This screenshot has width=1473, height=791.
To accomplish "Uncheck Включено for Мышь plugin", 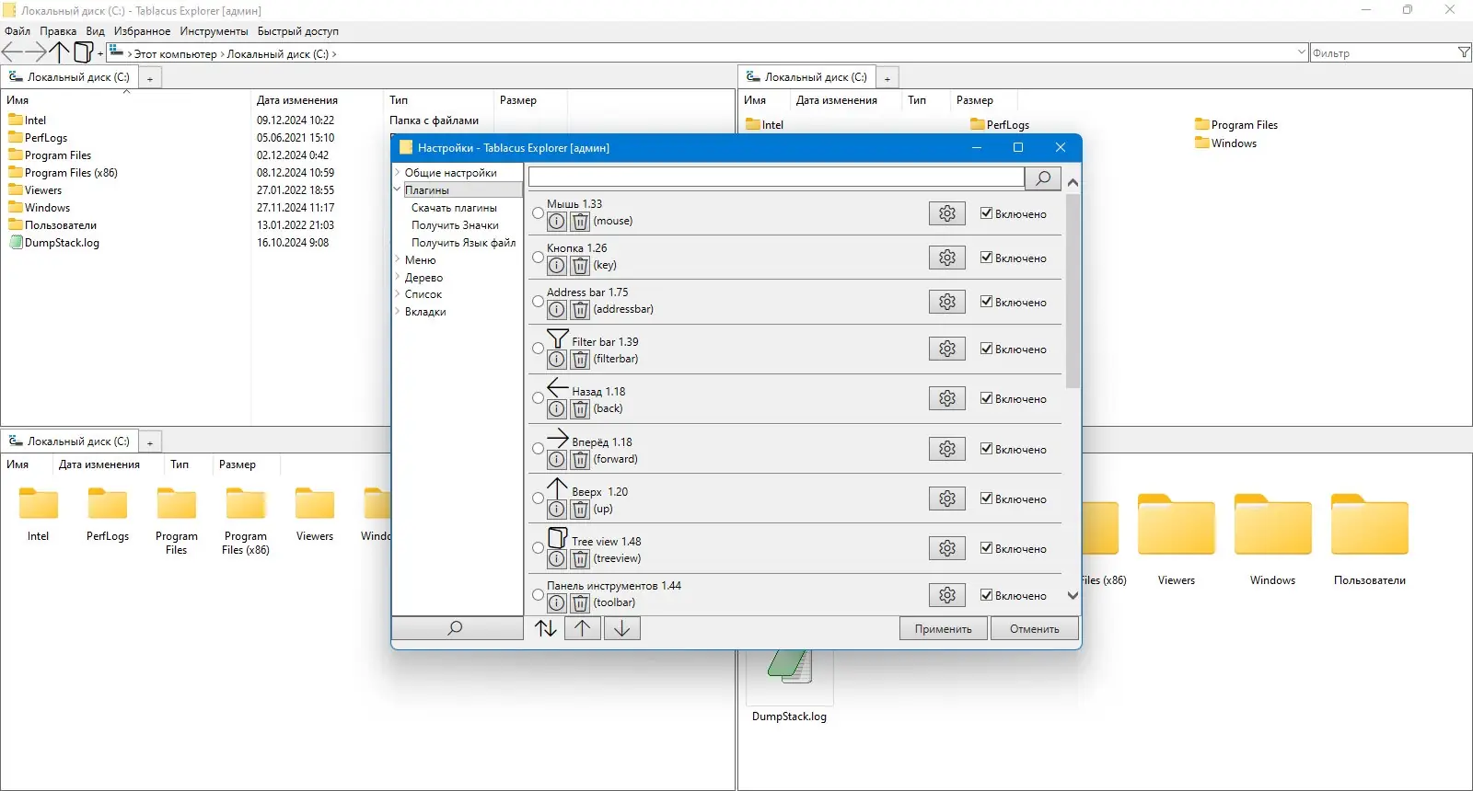I will click(986, 213).
